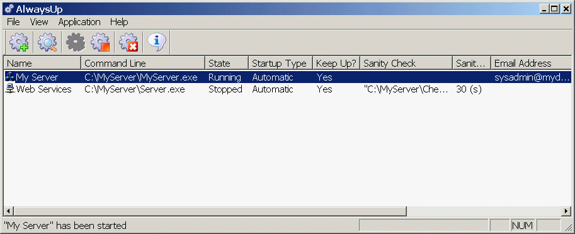Sort by the State column header
Image resolution: width=575 pixels, height=234 pixels.
click(x=227, y=64)
